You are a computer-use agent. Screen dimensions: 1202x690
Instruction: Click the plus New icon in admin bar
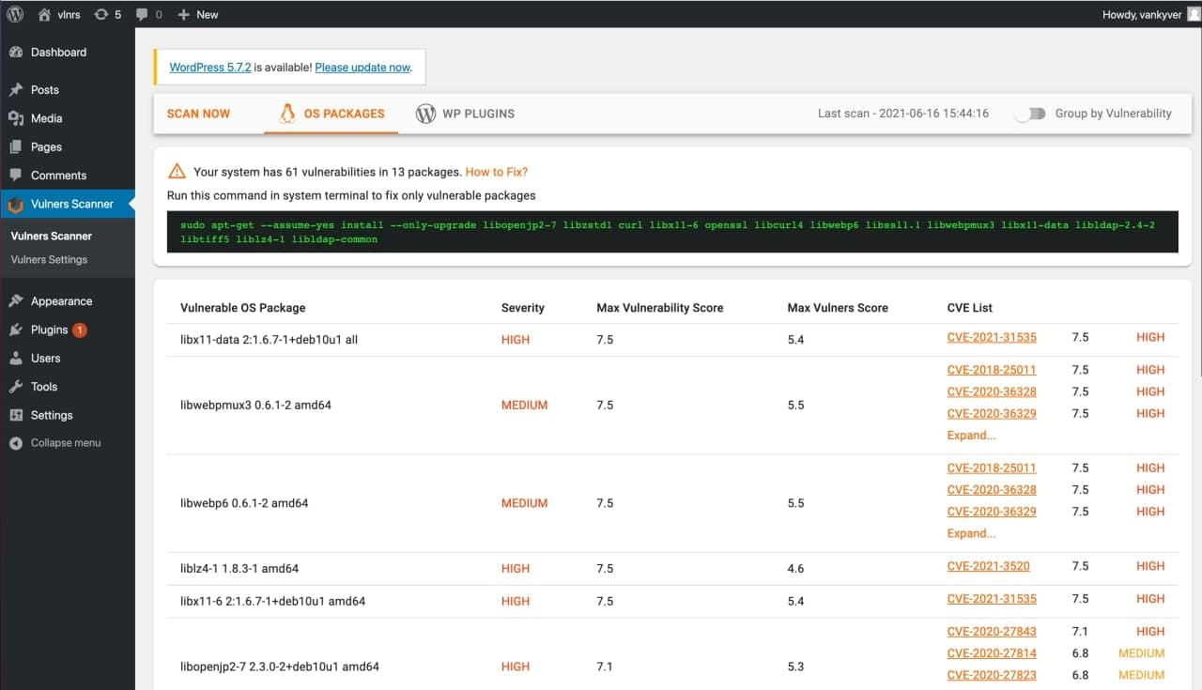click(x=183, y=14)
